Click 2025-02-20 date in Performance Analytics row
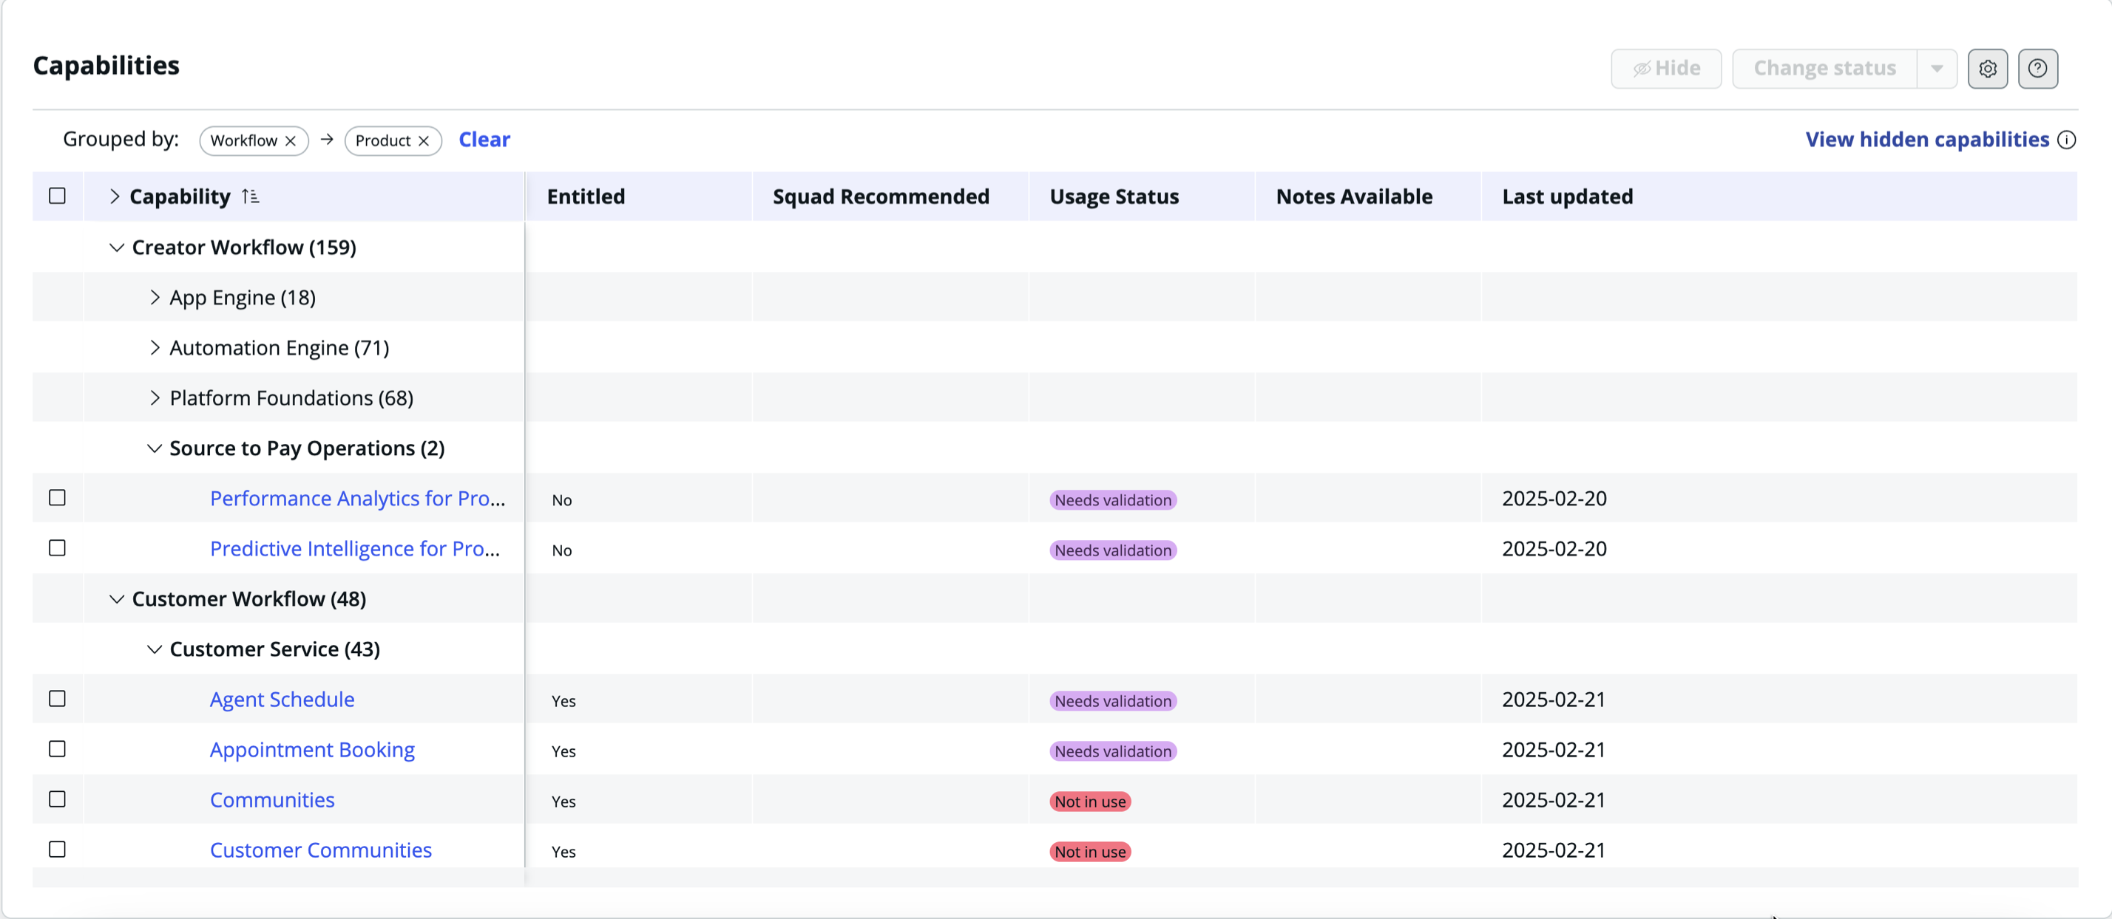The image size is (2112, 919). (x=1554, y=499)
